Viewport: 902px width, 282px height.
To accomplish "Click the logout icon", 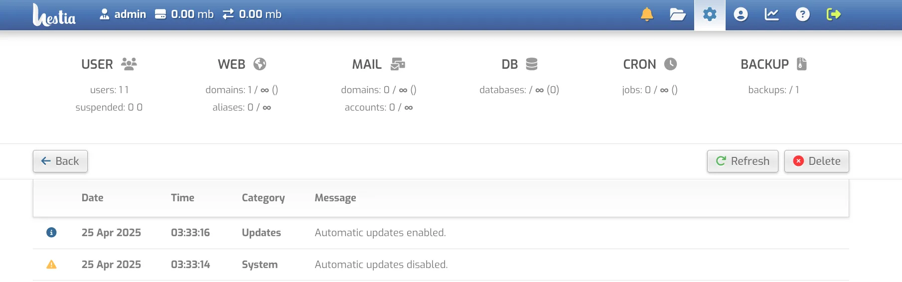I will coord(833,14).
